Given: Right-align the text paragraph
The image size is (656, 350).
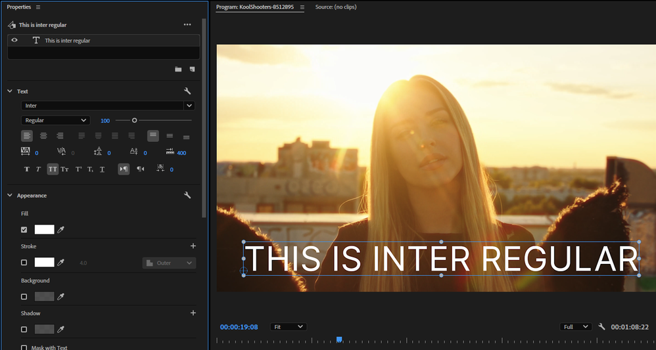Looking at the screenshot, I should tap(60, 136).
